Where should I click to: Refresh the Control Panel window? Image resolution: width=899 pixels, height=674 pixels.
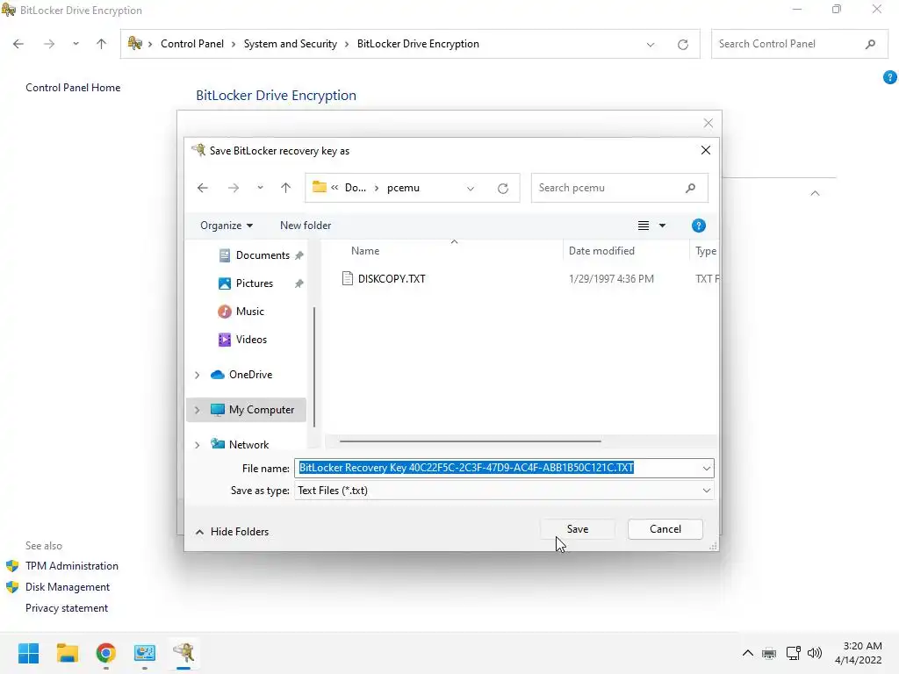tap(682, 44)
